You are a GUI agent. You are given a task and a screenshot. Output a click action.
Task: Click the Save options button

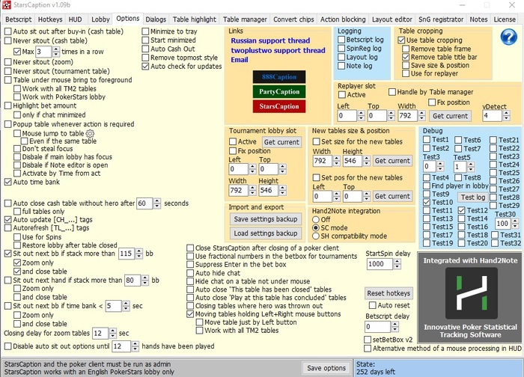coord(326,368)
